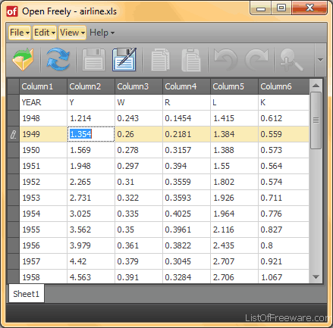Expand the toolbar overflow arrow

[x=320, y=60]
